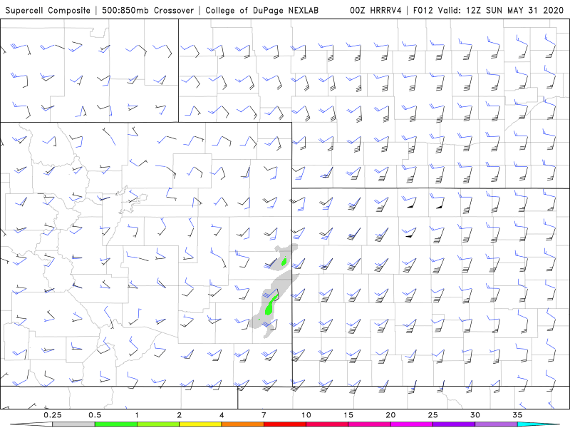Click the gray 0.25–0.5 legend swatch
This screenshot has width=570, height=428.
coord(73,424)
